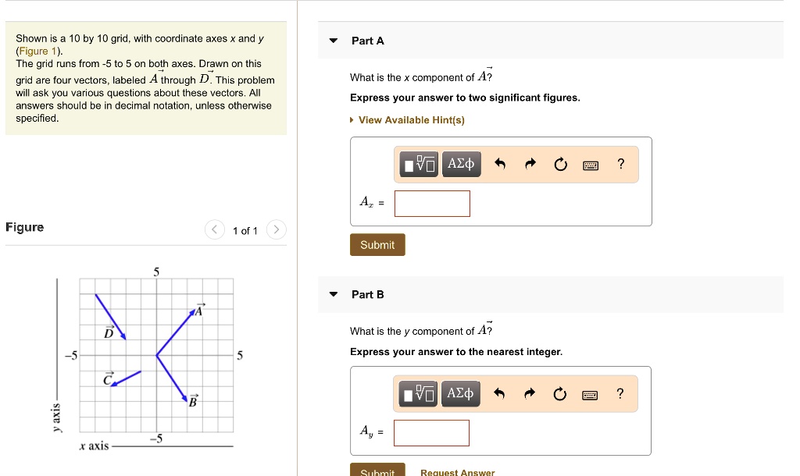This screenshot has height=476, width=800.
Task: Submit the Part B answer
Action: pyautogui.click(x=377, y=471)
